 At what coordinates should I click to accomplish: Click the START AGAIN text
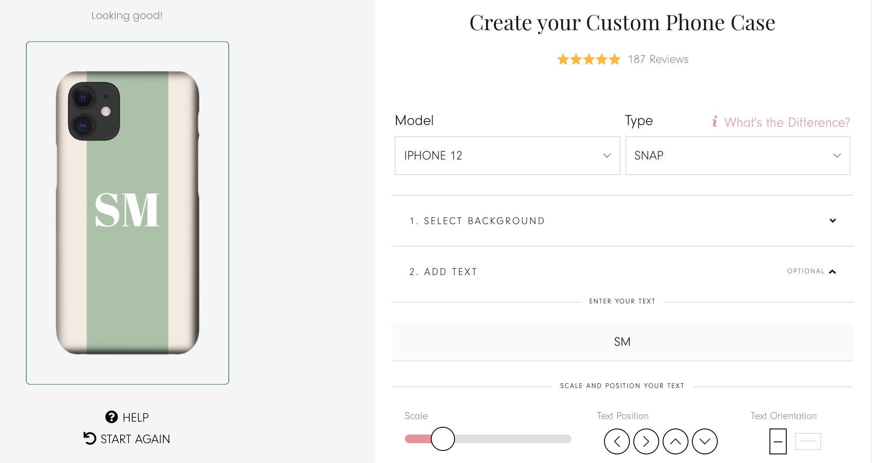click(x=135, y=439)
